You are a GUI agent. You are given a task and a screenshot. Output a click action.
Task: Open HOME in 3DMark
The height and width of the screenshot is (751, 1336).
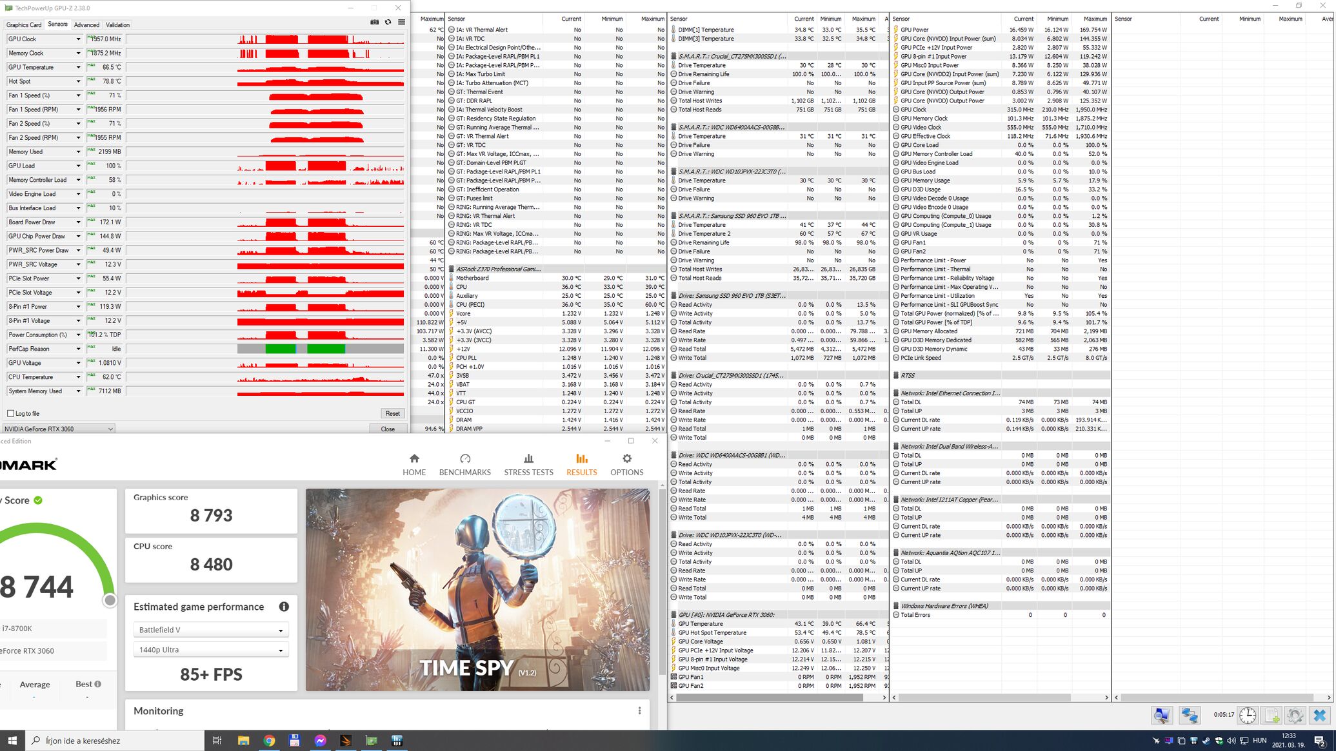pyautogui.click(x=414, y=464)
